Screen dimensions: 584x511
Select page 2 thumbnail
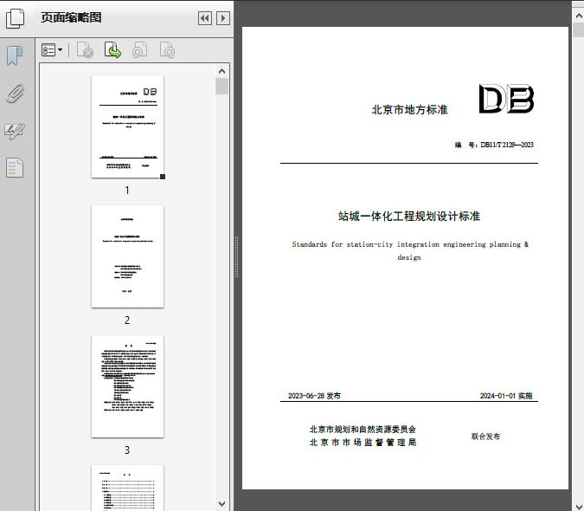pos(127,256)
